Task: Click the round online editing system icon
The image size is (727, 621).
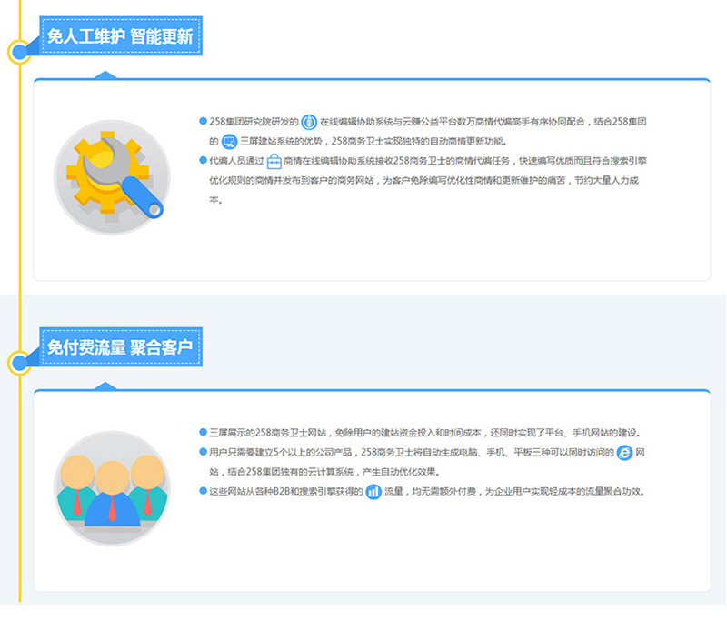Action: coord(309,122)
